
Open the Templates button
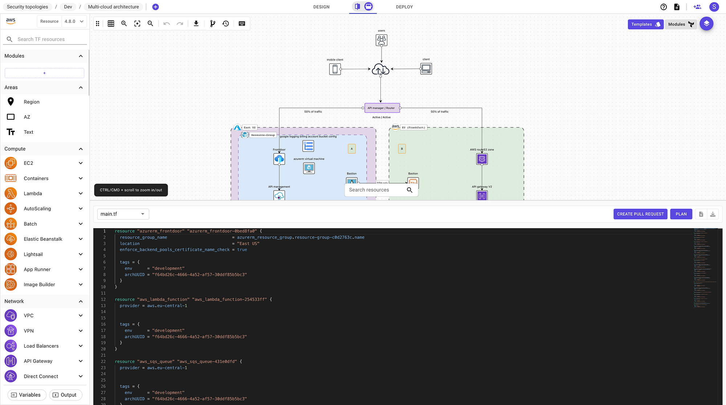tap(645, 24)
